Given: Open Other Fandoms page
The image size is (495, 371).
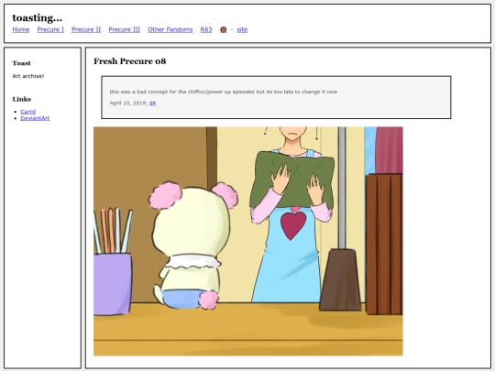Looking at the screenshot, I should 170,29.
